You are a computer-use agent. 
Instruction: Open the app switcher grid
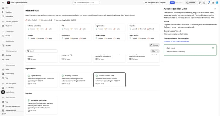point(213,3)
